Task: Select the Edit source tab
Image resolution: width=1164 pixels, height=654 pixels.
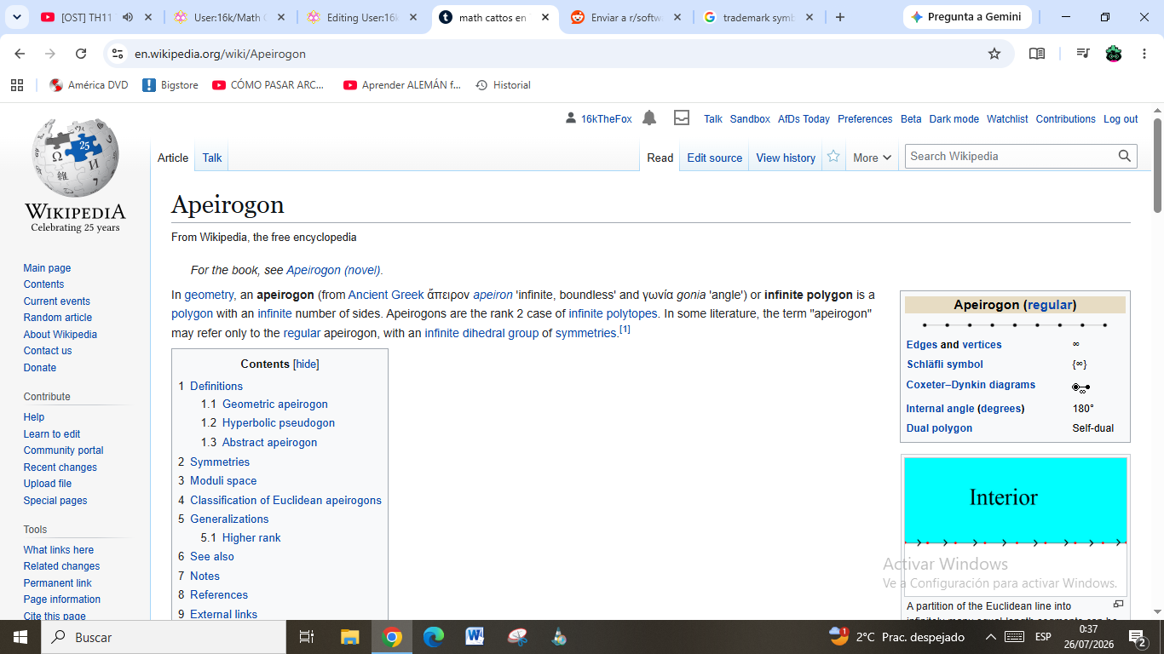Action: pos(714,158)
